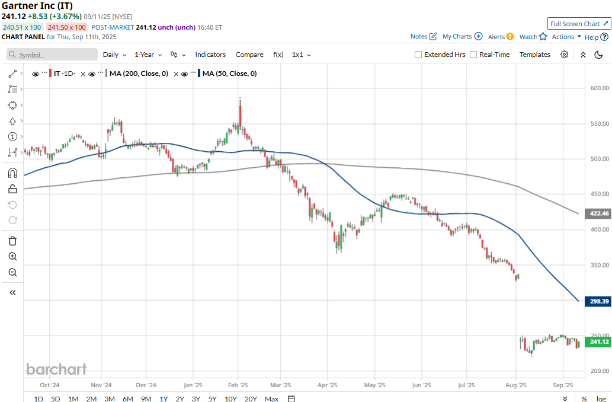The width and height of the screenshot is (612, 402).
Task: Expand the Actions dropdown
Action: (566, 37)
